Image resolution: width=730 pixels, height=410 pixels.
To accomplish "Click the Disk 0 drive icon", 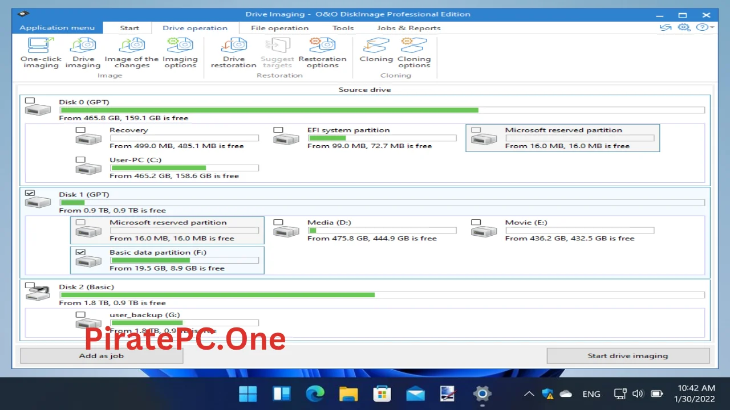I will (x=38, y=109).
